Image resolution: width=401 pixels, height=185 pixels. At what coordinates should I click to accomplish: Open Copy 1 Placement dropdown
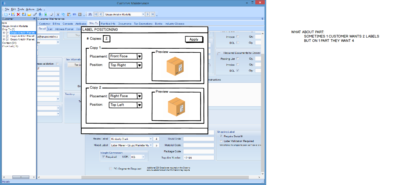coord(139,56)
